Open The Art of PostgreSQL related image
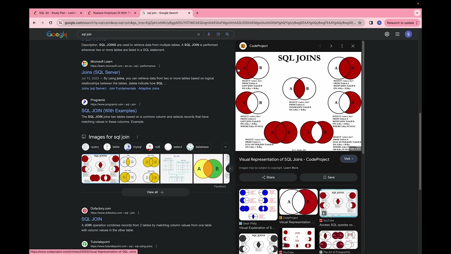Image resolution: width=451 pixels, height=254 pixels. click(x=338, y=240)
